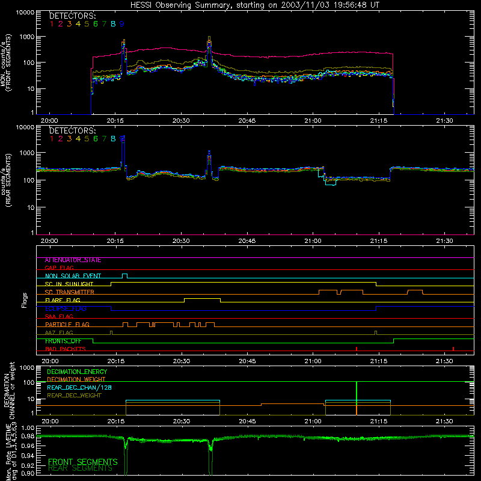Click the 20:15 tick label under front segments plot

115,121
